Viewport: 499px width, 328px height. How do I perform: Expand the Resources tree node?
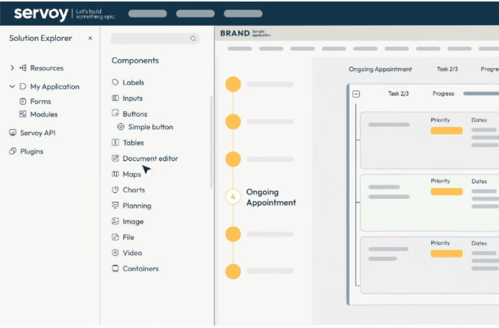[x=12, y=68]
